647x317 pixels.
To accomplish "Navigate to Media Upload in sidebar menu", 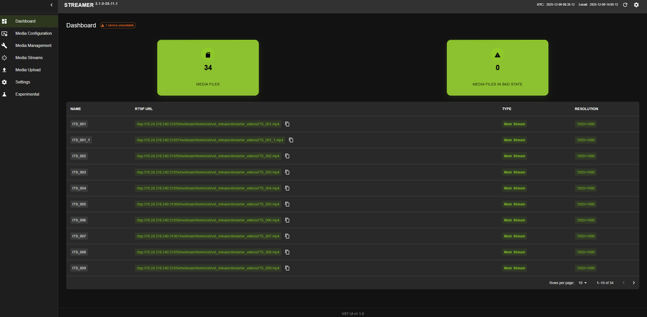I will 28,70.
